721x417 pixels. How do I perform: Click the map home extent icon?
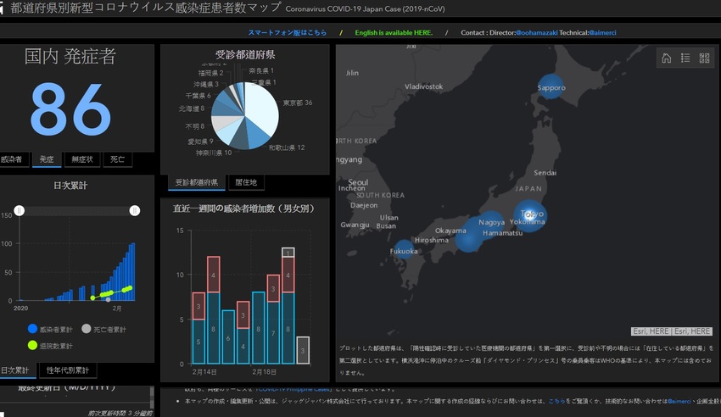coord(666,58)
